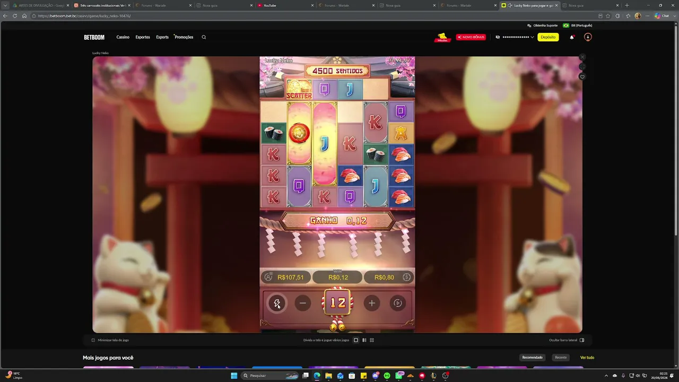Image resolution: width=679 pixels, height=382 pixels.
Task: Close the game with the X icon
Action: 582,57
